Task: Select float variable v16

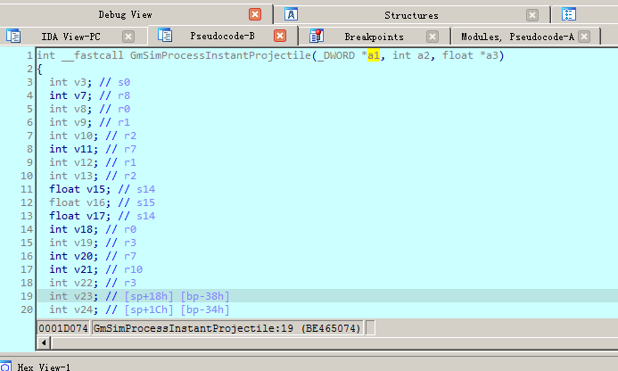Action: point(95,202)
